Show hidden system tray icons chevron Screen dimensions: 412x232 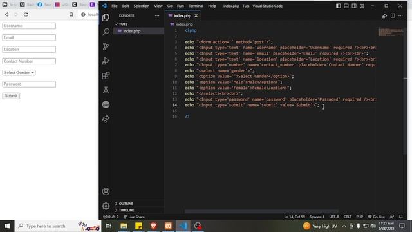[344, 226]
